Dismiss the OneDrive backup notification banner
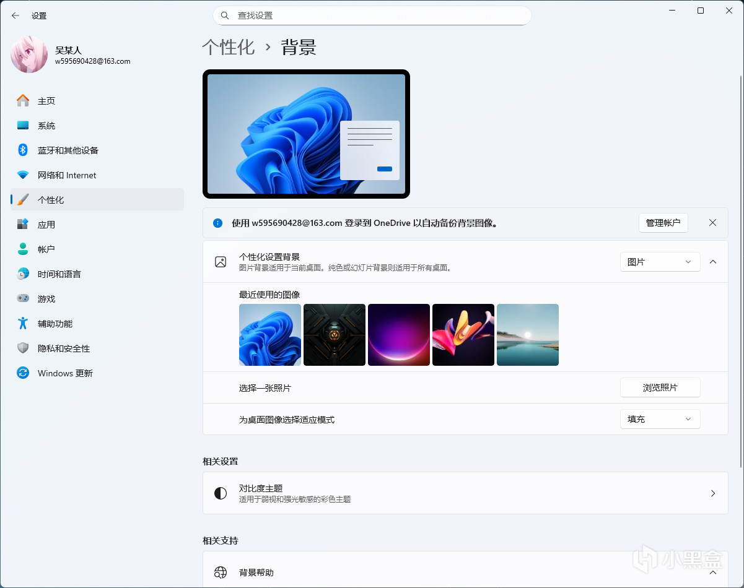This screenshot has height=588, width=744. click(x=713, y=223)
